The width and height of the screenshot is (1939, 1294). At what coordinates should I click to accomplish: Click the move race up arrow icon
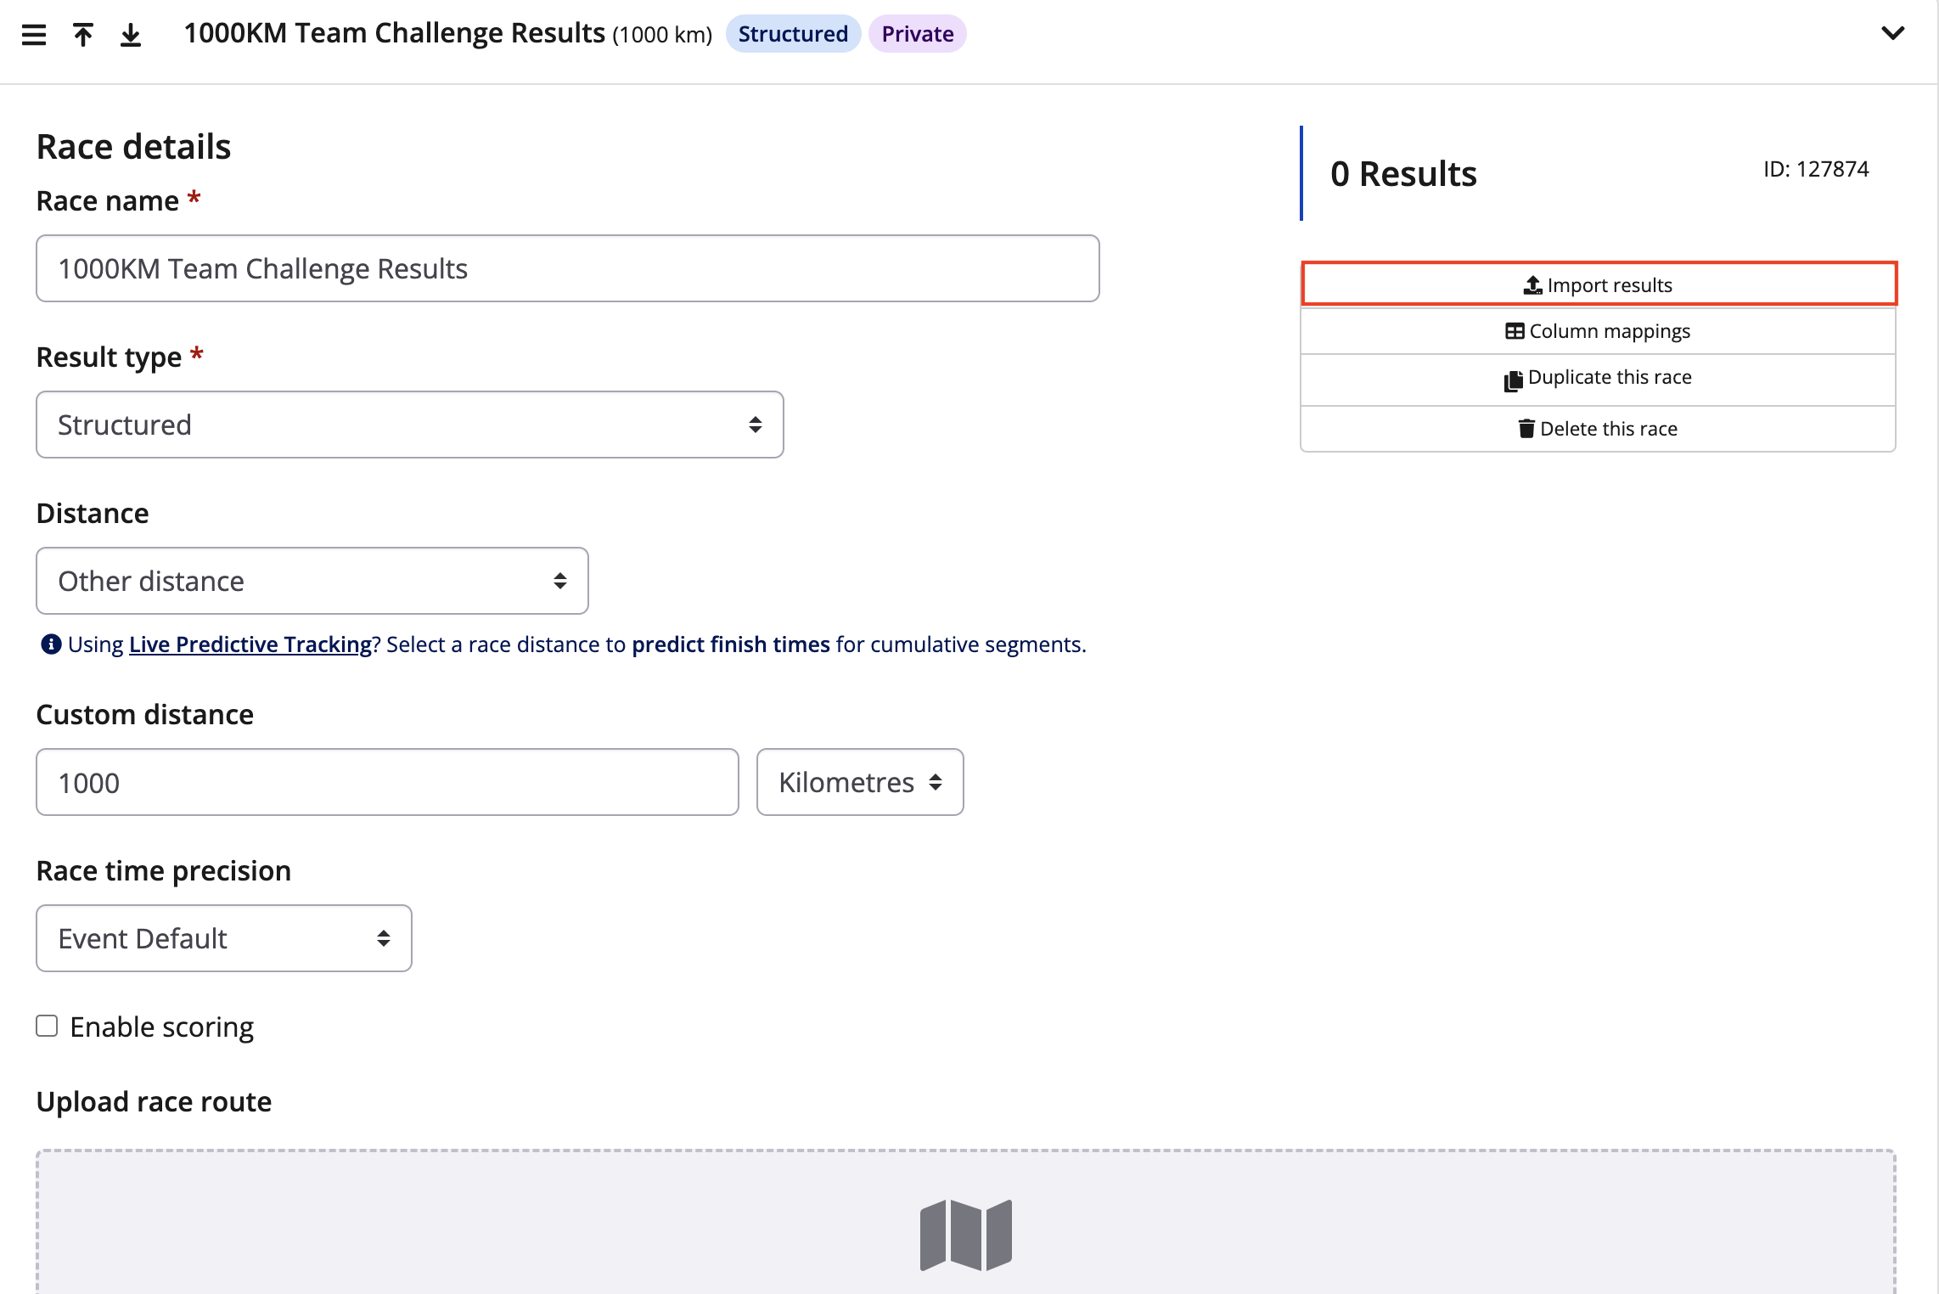coord(82,35)
